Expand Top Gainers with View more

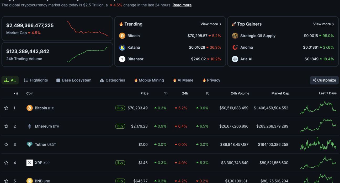[x=323, y=24]
